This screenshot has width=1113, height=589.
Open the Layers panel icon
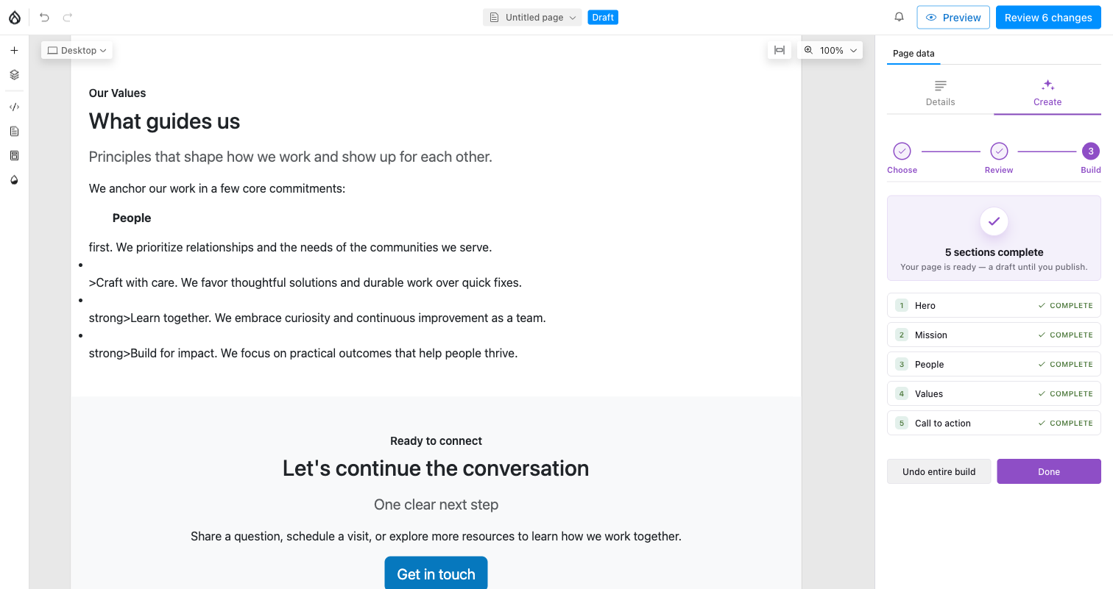tap(14, 75)
